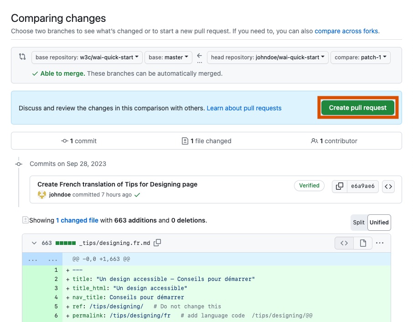Copy the _tips/designing.fr.md file path
Screen dimensions: 413x322
tap(157, 243)
